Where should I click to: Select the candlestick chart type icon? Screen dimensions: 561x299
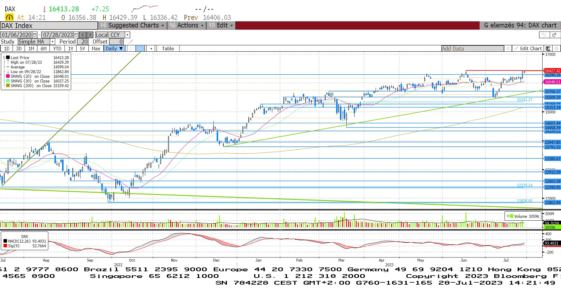[140, 49]
